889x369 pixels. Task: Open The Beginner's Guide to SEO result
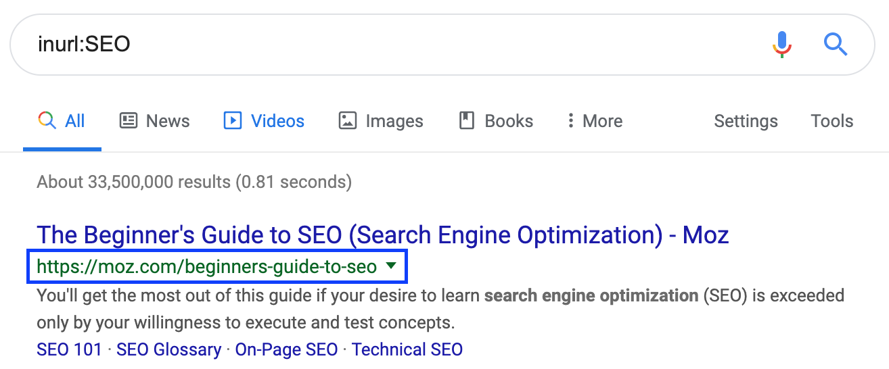383,235
